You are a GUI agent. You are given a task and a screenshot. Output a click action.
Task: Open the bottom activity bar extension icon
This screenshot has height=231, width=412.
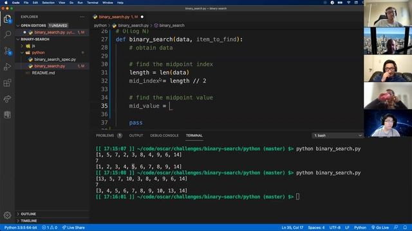(x=7, y=115)
